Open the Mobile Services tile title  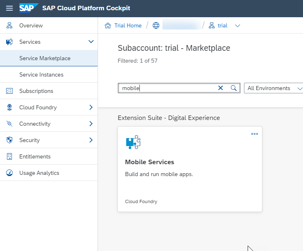coord(150,162)
